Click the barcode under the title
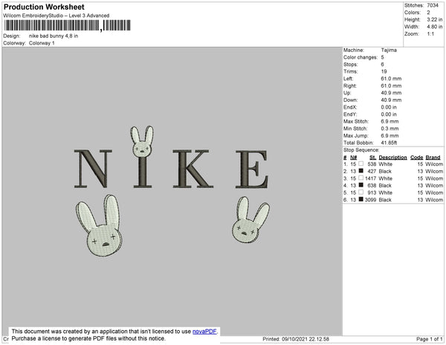 pos(68,25)
